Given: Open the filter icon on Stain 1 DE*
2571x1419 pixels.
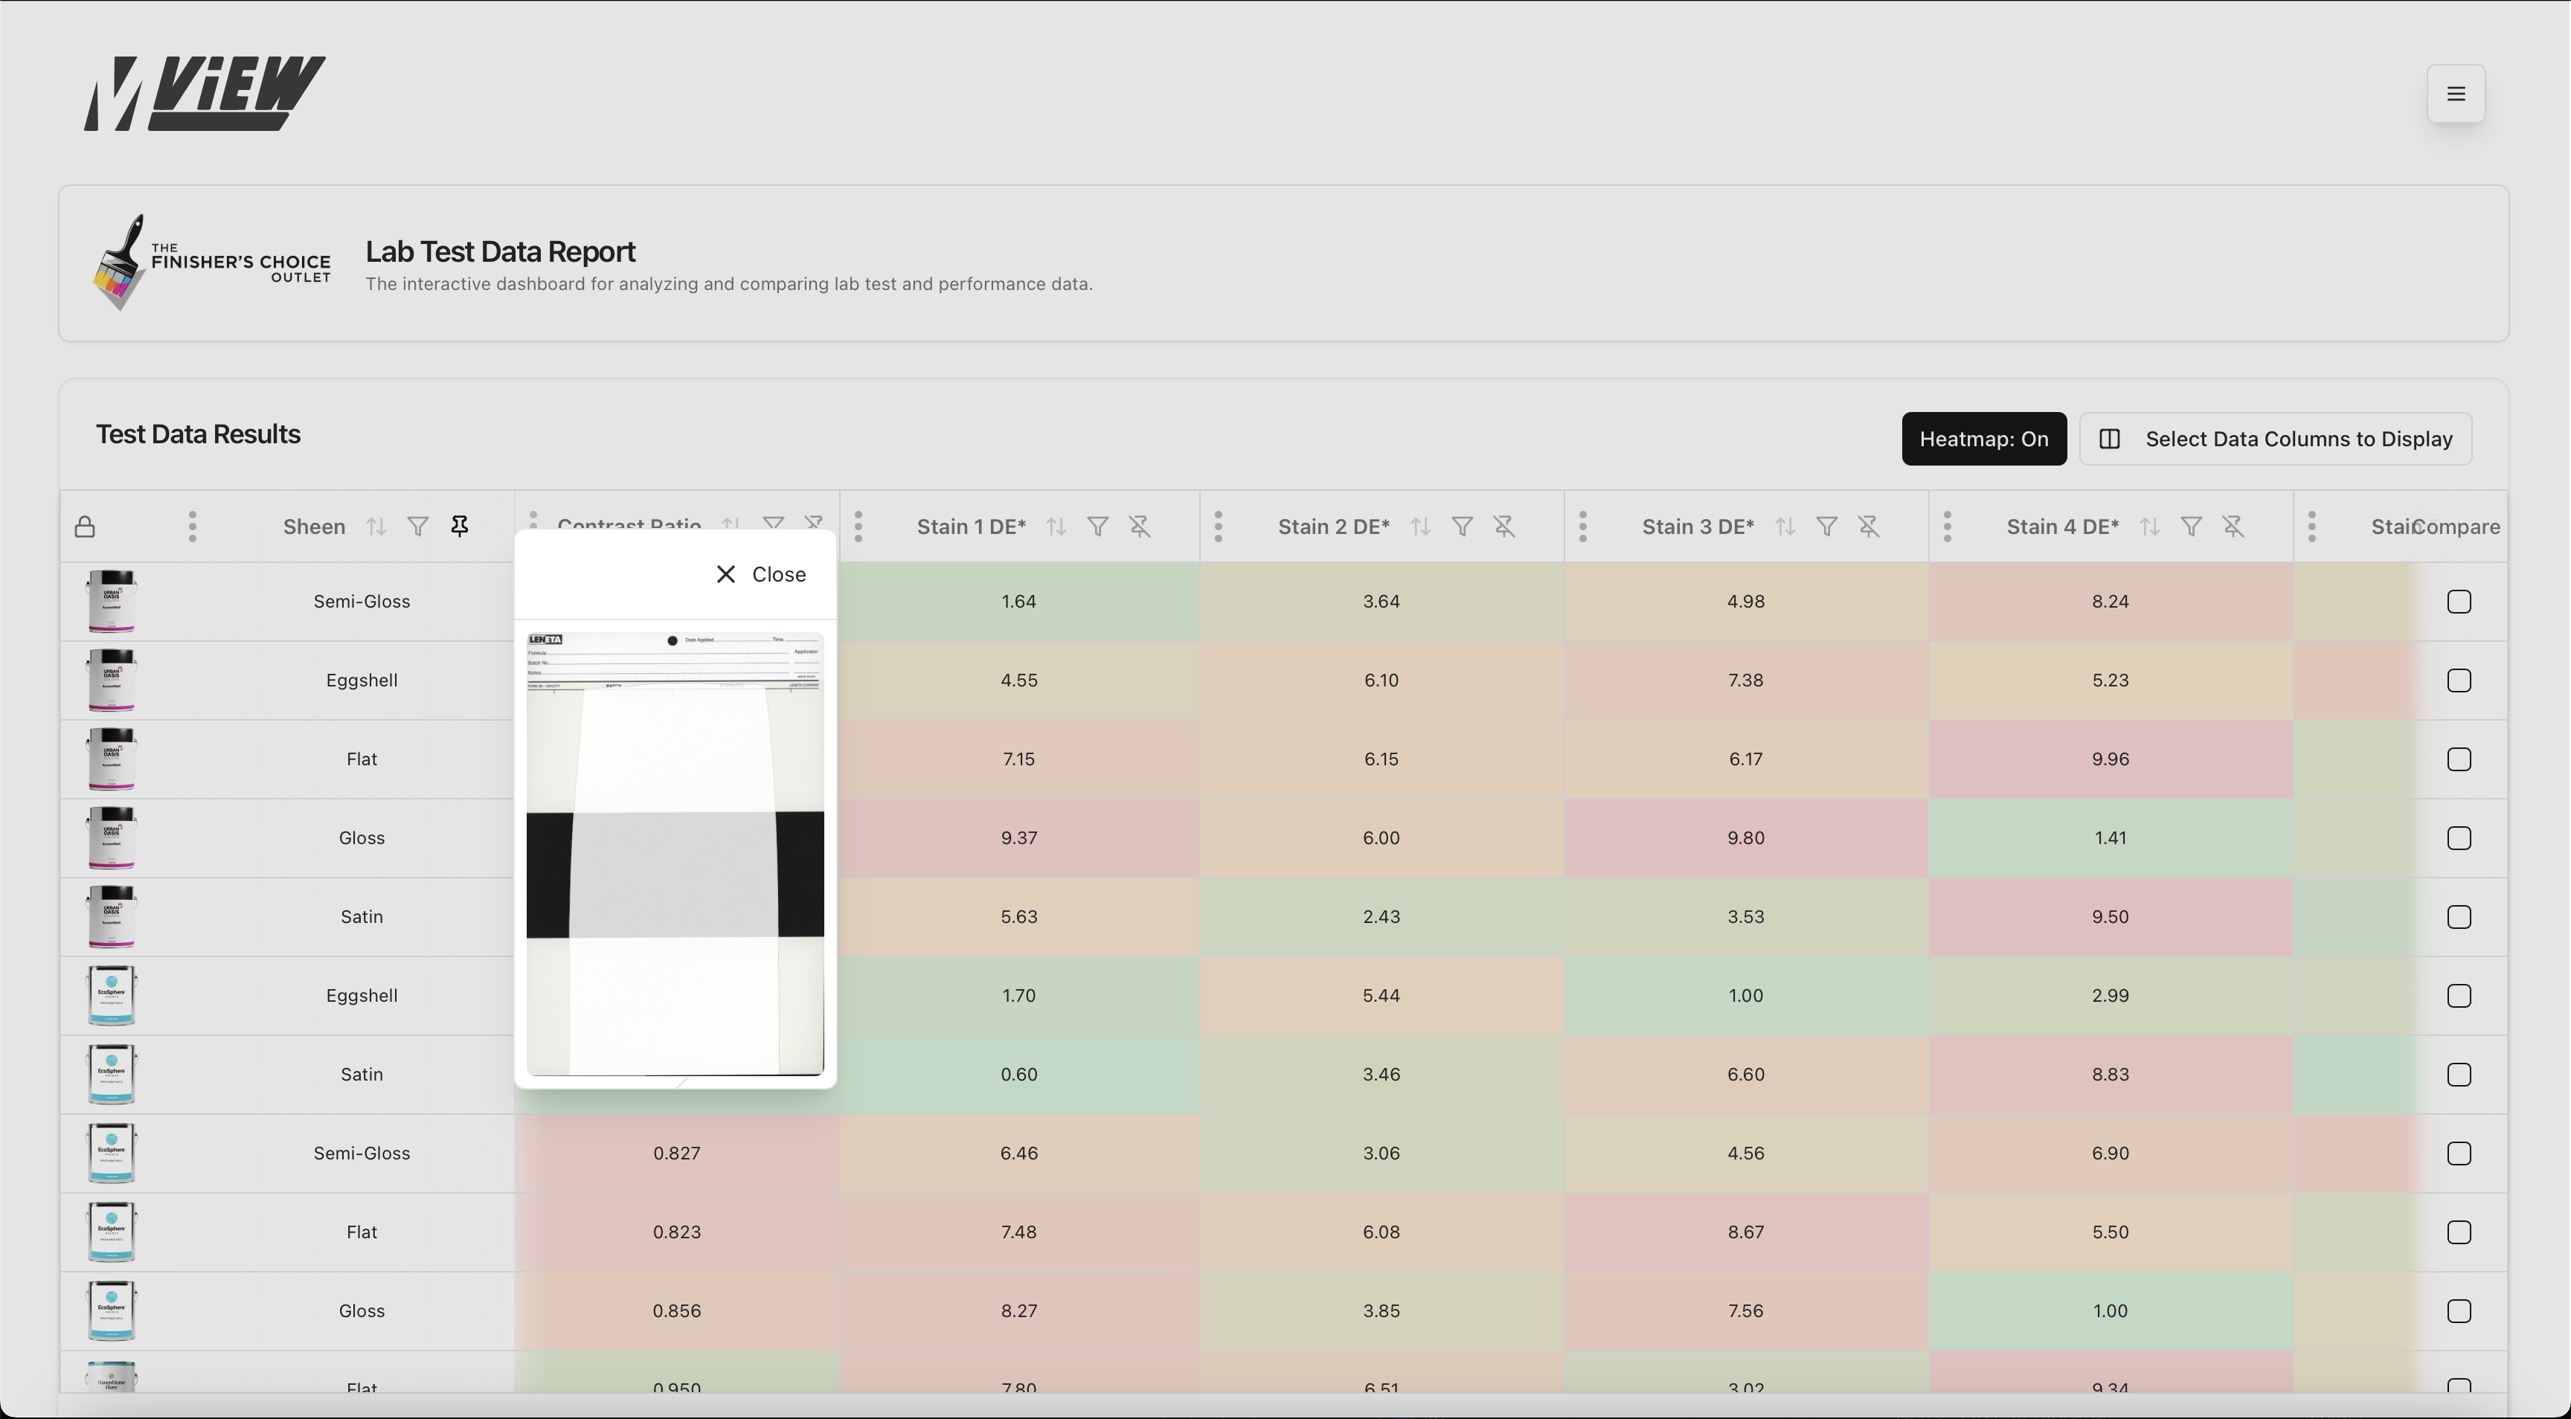Looking at the screenshot, I should click(1098, 526).
